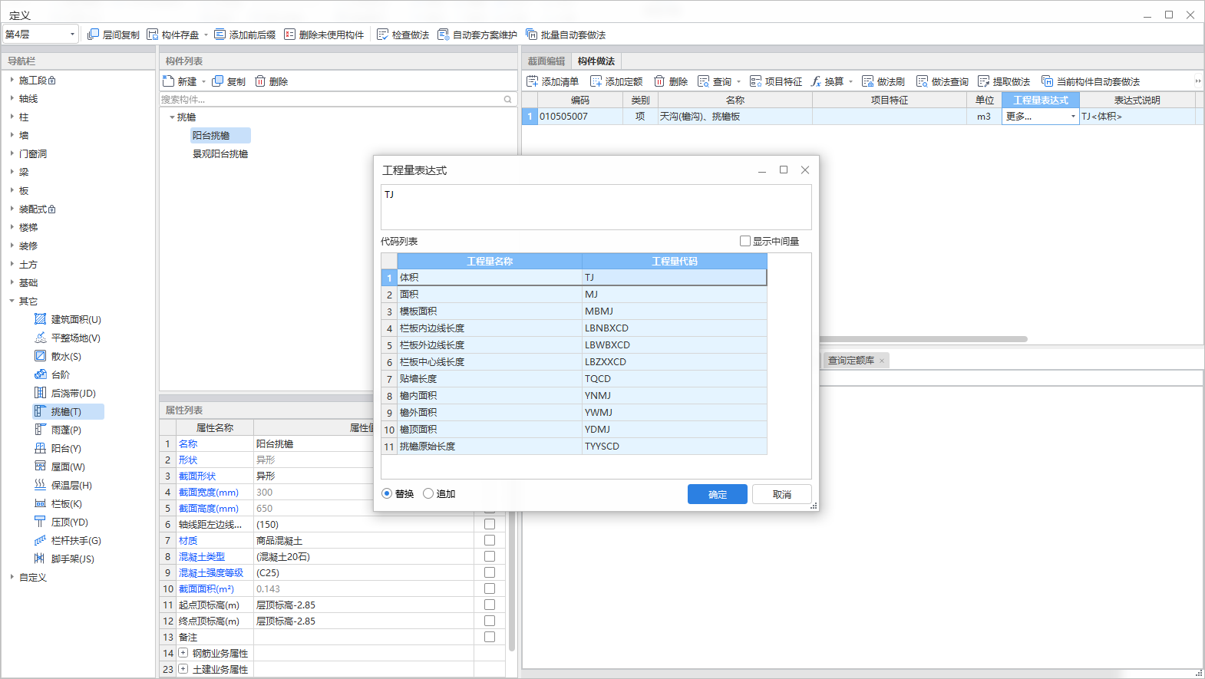The image size is (1205, 679).
Task: Tick checkbox in 截面面积 row
Action: pos(490,588)
